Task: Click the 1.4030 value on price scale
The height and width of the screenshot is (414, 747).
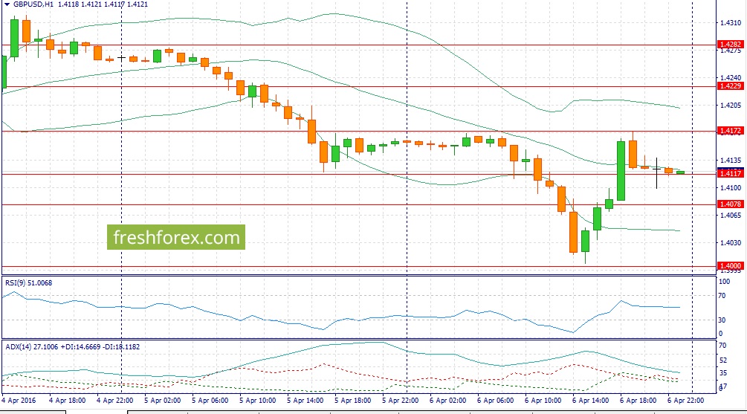Action: click(730, 243)
